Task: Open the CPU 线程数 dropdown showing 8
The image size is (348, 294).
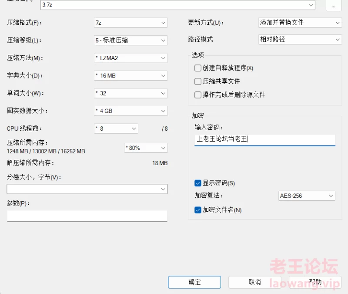Action: pyautogui.click(x=116, y=128)
